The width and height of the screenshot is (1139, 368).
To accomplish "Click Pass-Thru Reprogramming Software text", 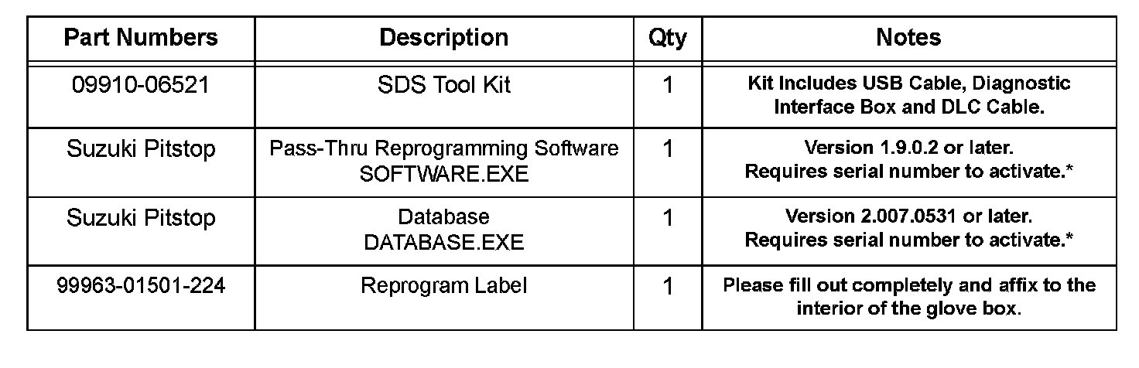I will (444, 148).
